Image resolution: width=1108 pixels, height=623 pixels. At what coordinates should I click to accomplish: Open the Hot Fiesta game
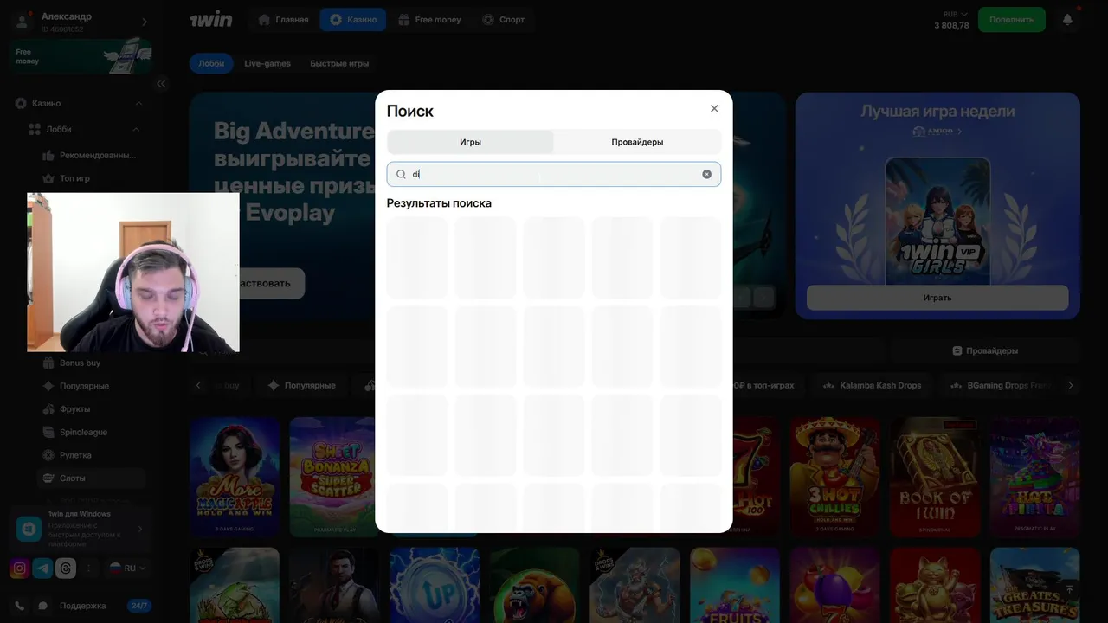click(x=1034, y=478)
